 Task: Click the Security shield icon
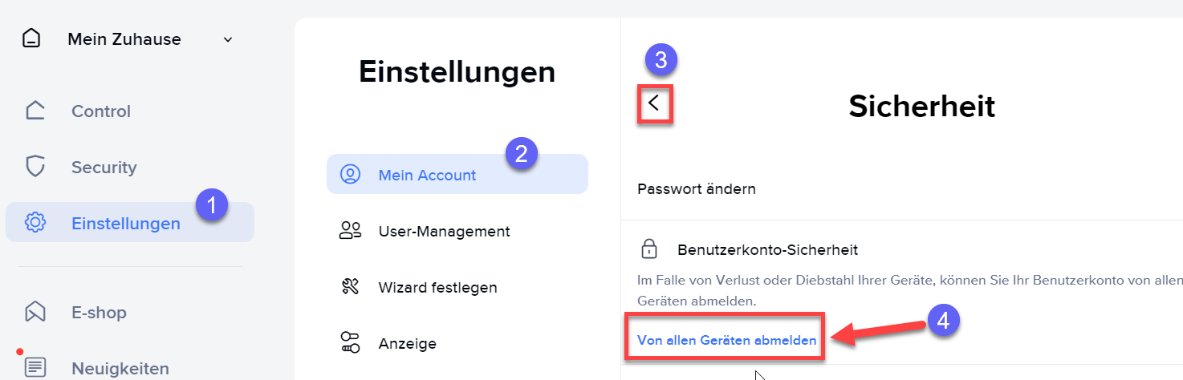(35, 167)
